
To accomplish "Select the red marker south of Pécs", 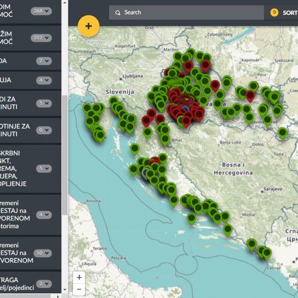I will (x=250, y=96).
